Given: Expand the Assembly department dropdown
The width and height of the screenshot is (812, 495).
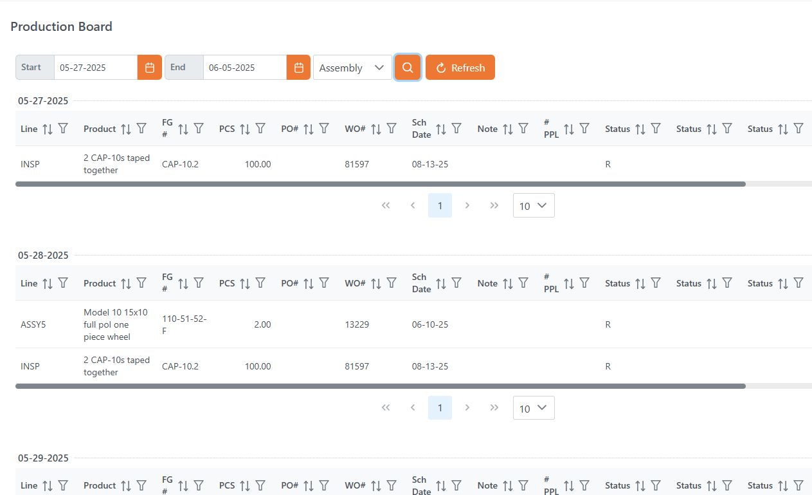Looking at the screenshot, I should [352, 68].
